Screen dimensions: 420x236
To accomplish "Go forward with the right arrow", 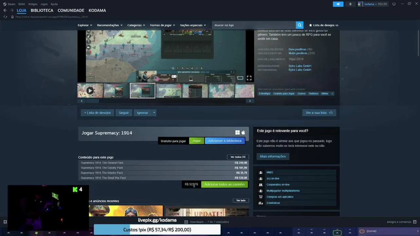I will tap(12, 10).
